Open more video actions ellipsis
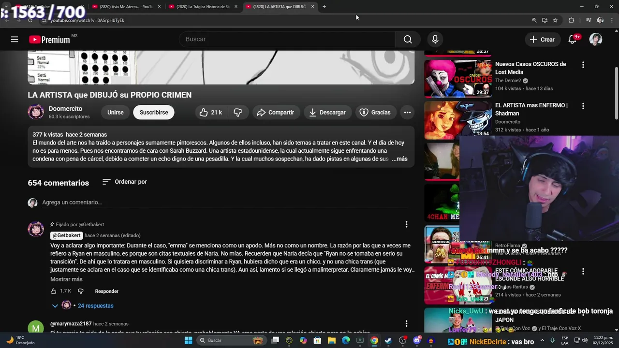619x348 pixels. 407,112
